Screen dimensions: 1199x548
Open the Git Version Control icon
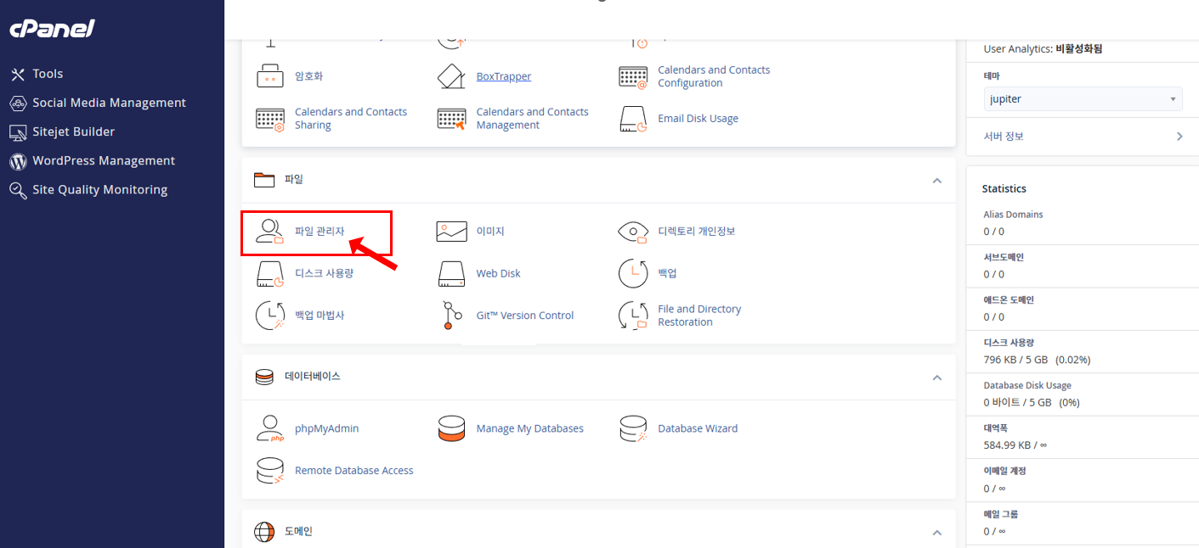click(x=451, y=316)
